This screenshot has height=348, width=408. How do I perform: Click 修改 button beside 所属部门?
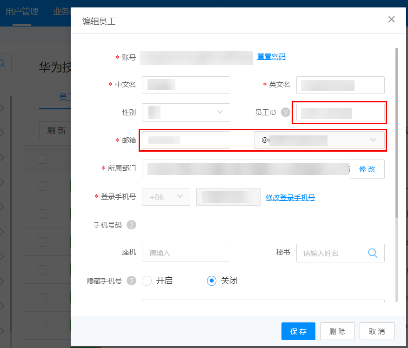(x=367, y=169)
